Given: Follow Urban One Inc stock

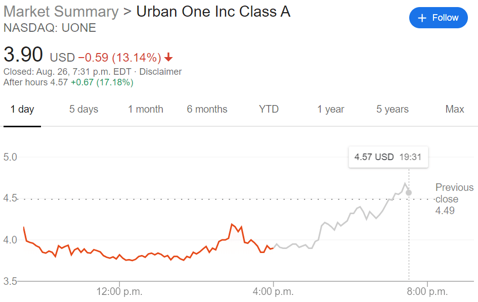Looking at the screenshot, I should click(438, 18).
